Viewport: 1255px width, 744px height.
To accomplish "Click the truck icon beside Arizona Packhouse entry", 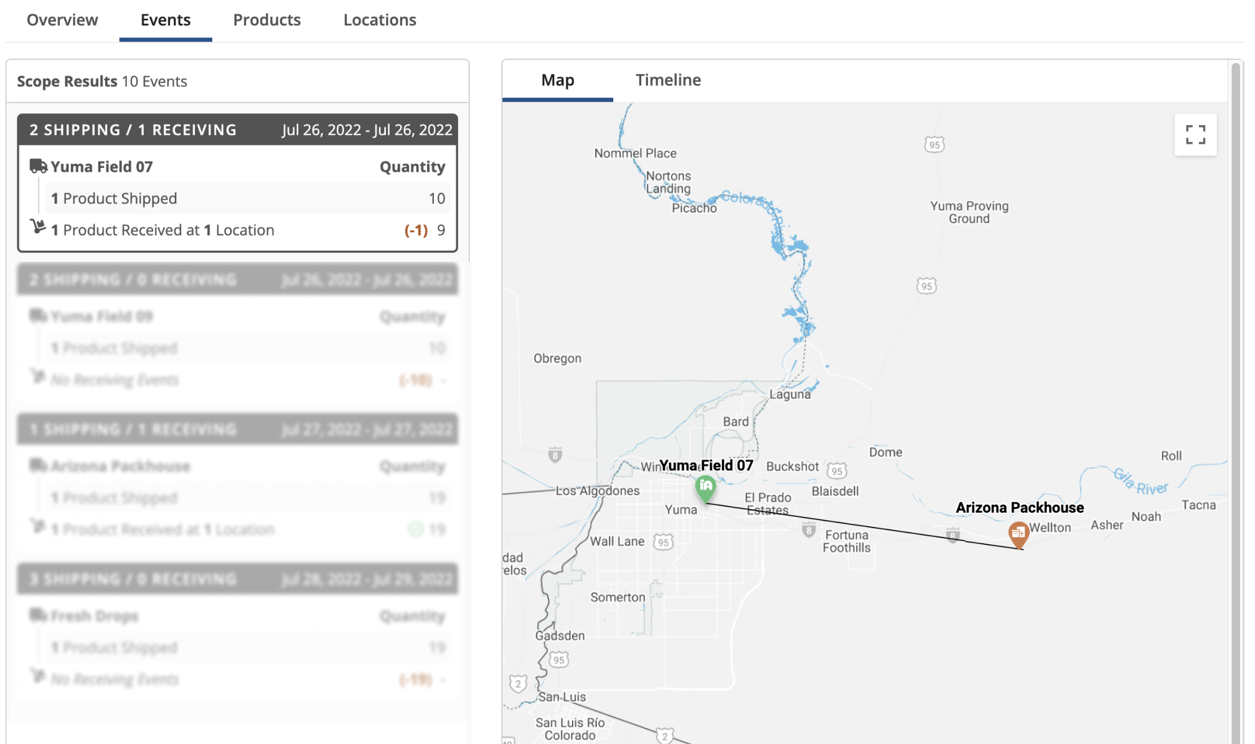I will [x=38, y=465].
